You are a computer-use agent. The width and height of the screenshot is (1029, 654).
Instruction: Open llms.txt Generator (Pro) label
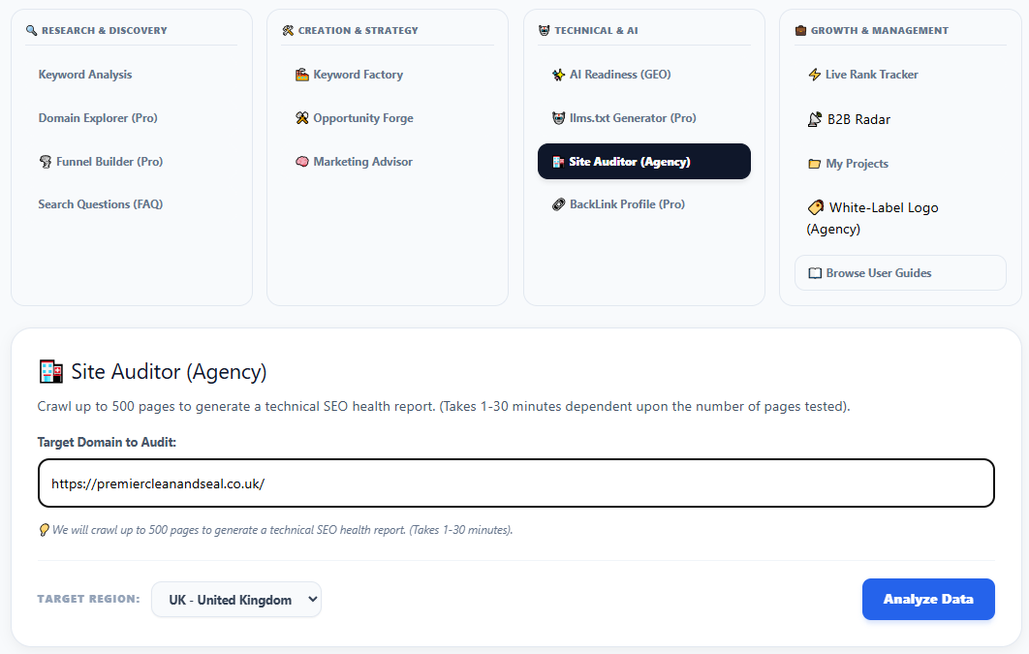coord(633,118)
